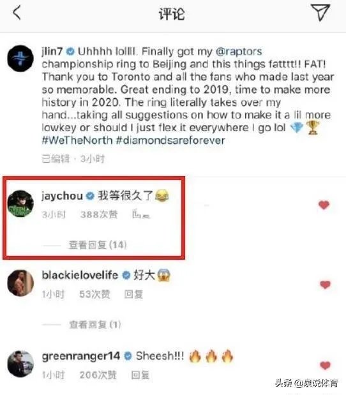View the 388 likes on jaychou's comment
Viewport: 346px width, 395px height.
(99, 214)
